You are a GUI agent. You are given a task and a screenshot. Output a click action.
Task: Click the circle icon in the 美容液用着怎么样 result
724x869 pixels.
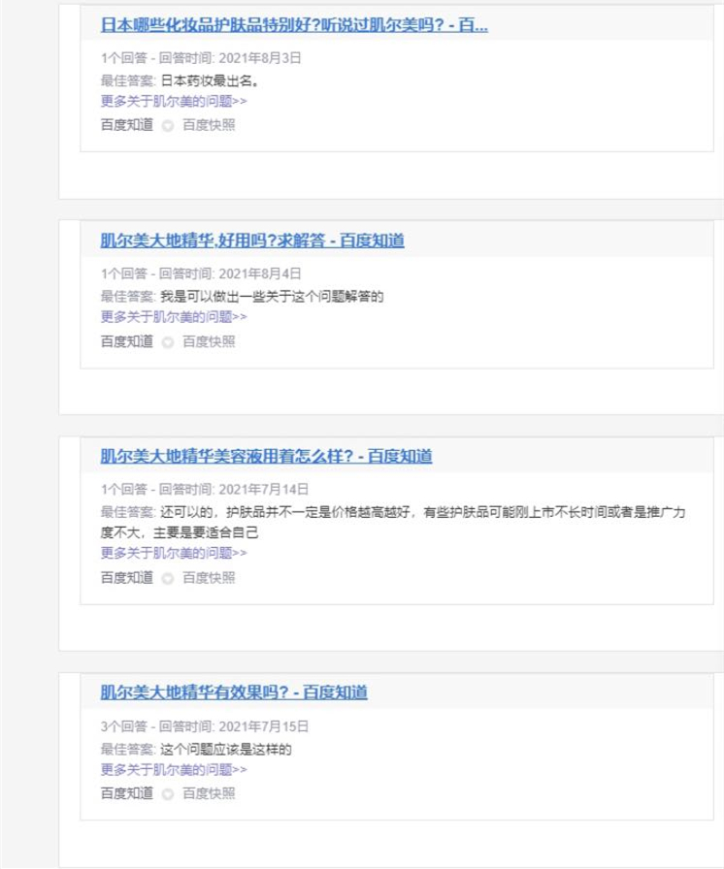click(168, 578)
